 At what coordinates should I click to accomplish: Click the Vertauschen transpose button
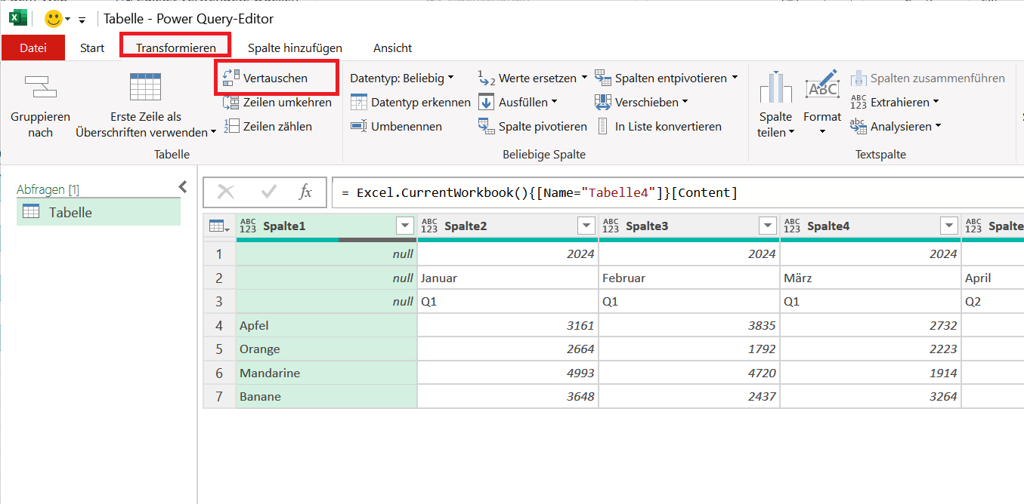[266, 78]
